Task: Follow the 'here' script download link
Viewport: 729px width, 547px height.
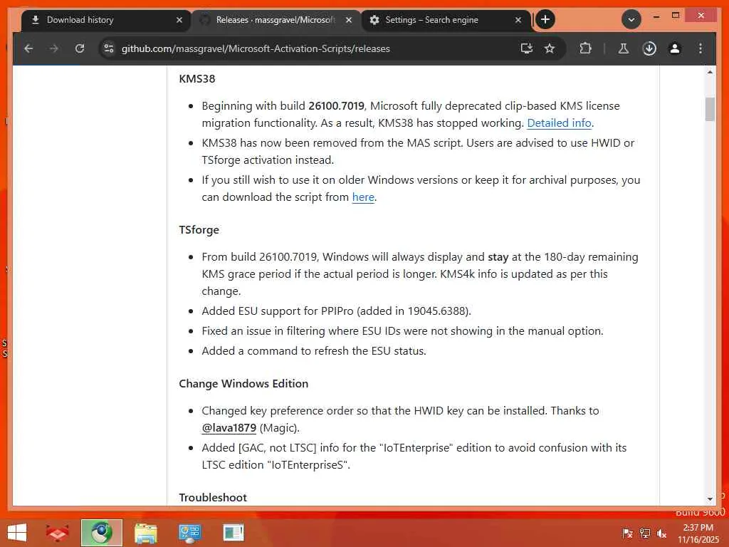Action: pyautogui.click(x=363, y=197)
